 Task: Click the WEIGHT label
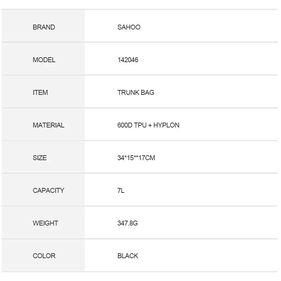45,223
